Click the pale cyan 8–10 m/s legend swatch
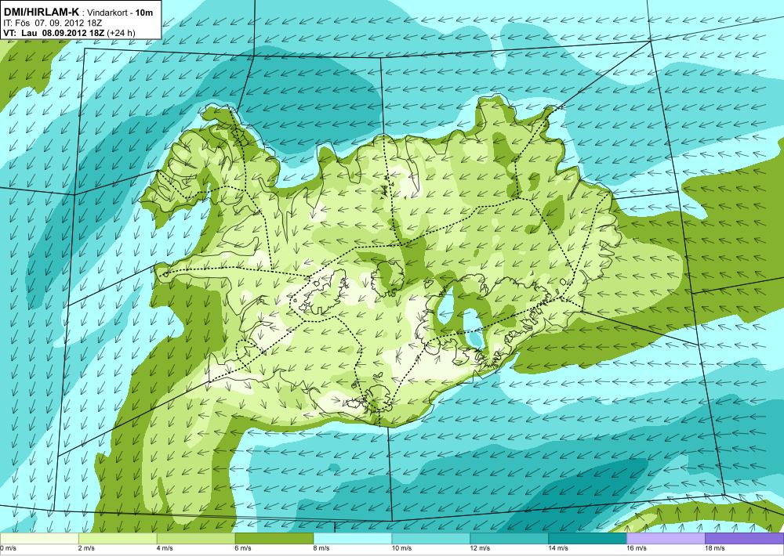The image size is (784, 556). coord(353,539)
